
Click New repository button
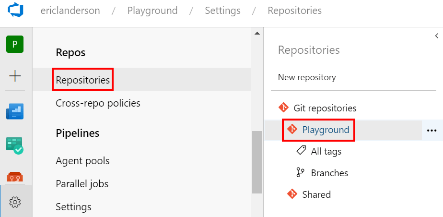point(307,77)
